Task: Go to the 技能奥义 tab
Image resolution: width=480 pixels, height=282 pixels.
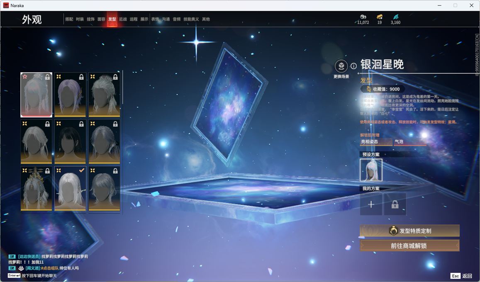Action: click(x=191, y=19)
